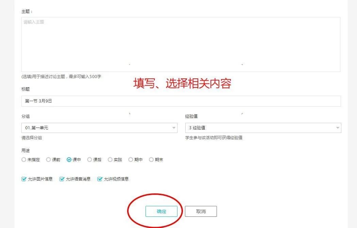Click the 分组 dropdown arrow
Image resolution: width=357 pixels, height=228 pixels.
coord(174,128)
